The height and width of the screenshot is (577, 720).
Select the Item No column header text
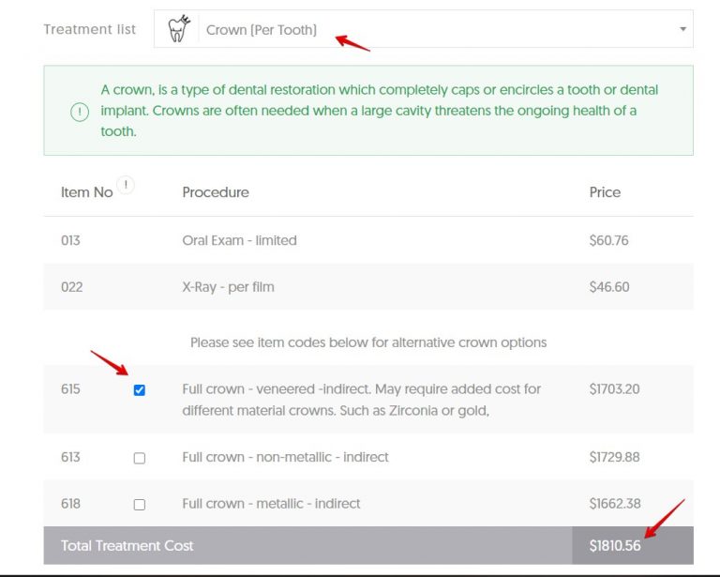(x=86, y=192)
